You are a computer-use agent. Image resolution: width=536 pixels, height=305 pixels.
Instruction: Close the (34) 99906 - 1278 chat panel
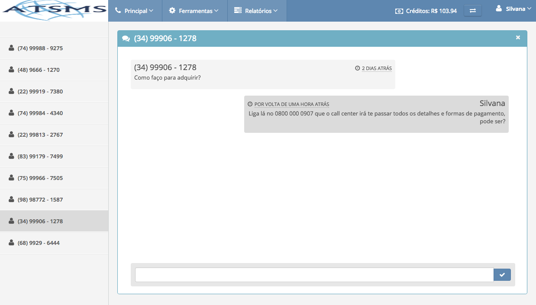click(x=518, y=38)
